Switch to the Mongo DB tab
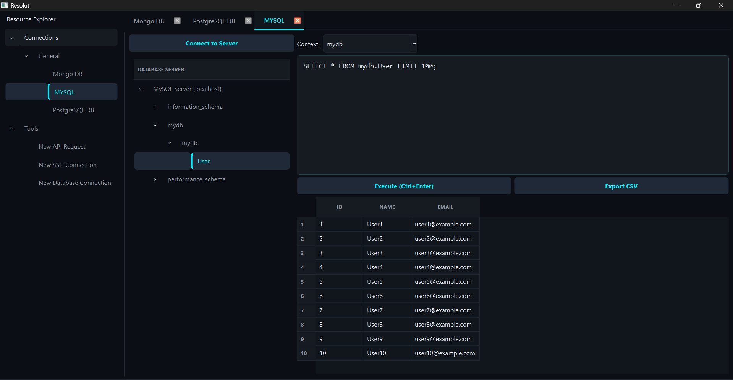The height and width of the screenshot is (380, 733). [x=149, y=21]
